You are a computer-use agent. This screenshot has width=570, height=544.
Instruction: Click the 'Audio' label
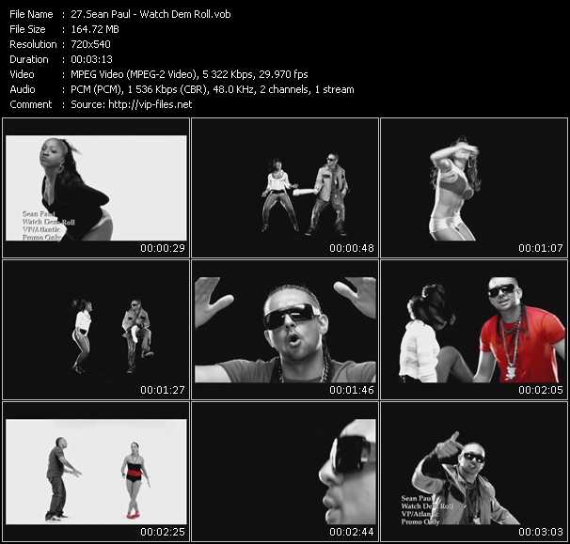click(23, 89)
